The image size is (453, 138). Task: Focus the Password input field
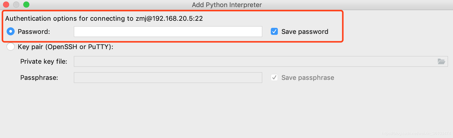click(168, 32)
